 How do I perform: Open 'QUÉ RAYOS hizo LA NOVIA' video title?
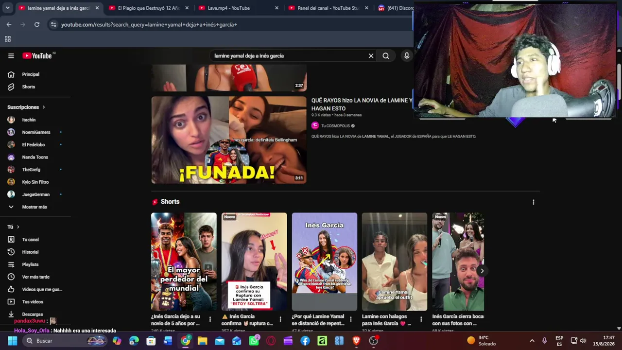click(362, 105)
